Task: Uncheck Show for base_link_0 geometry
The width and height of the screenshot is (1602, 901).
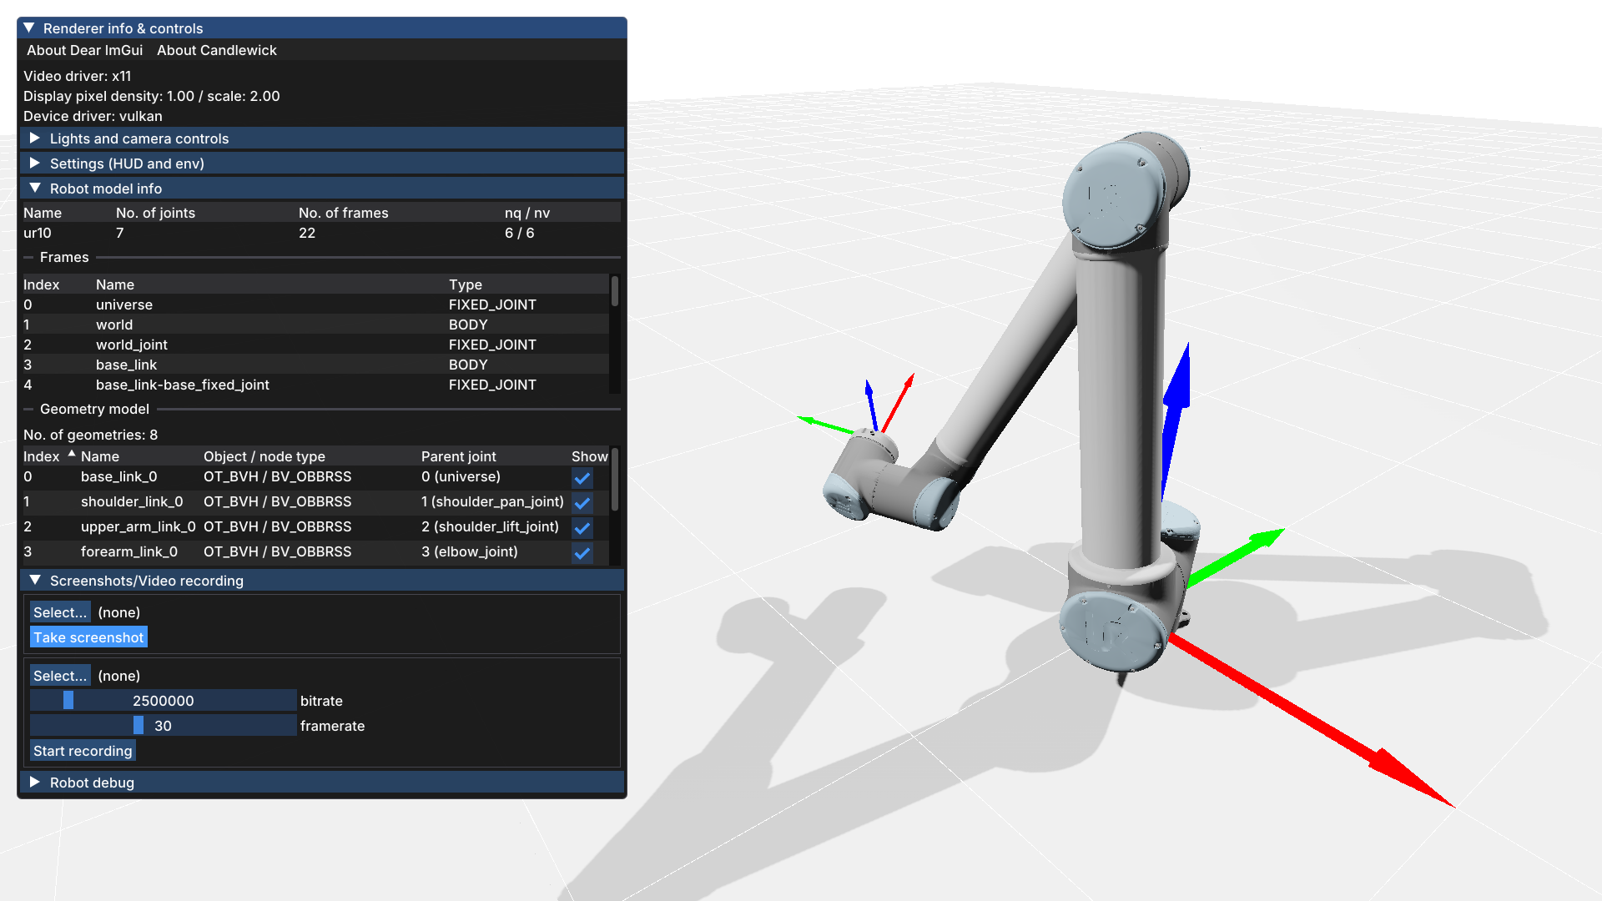Action: [x=582, y=478]
